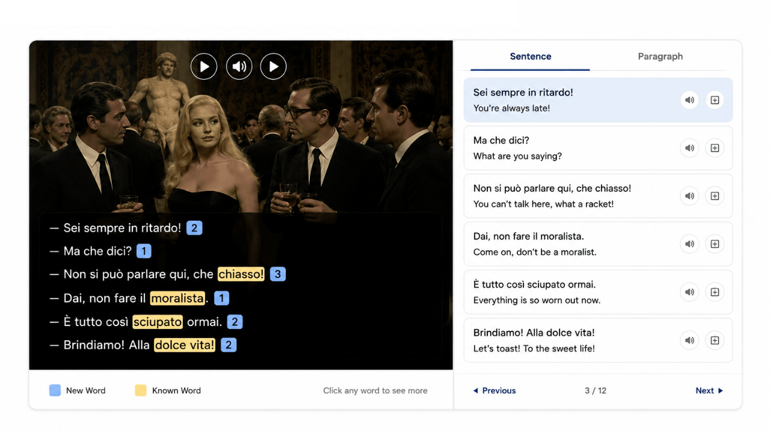
Task: Click highlighted phrase "dolce vita!" in subtitles
Action: click(x=185, y=345)
